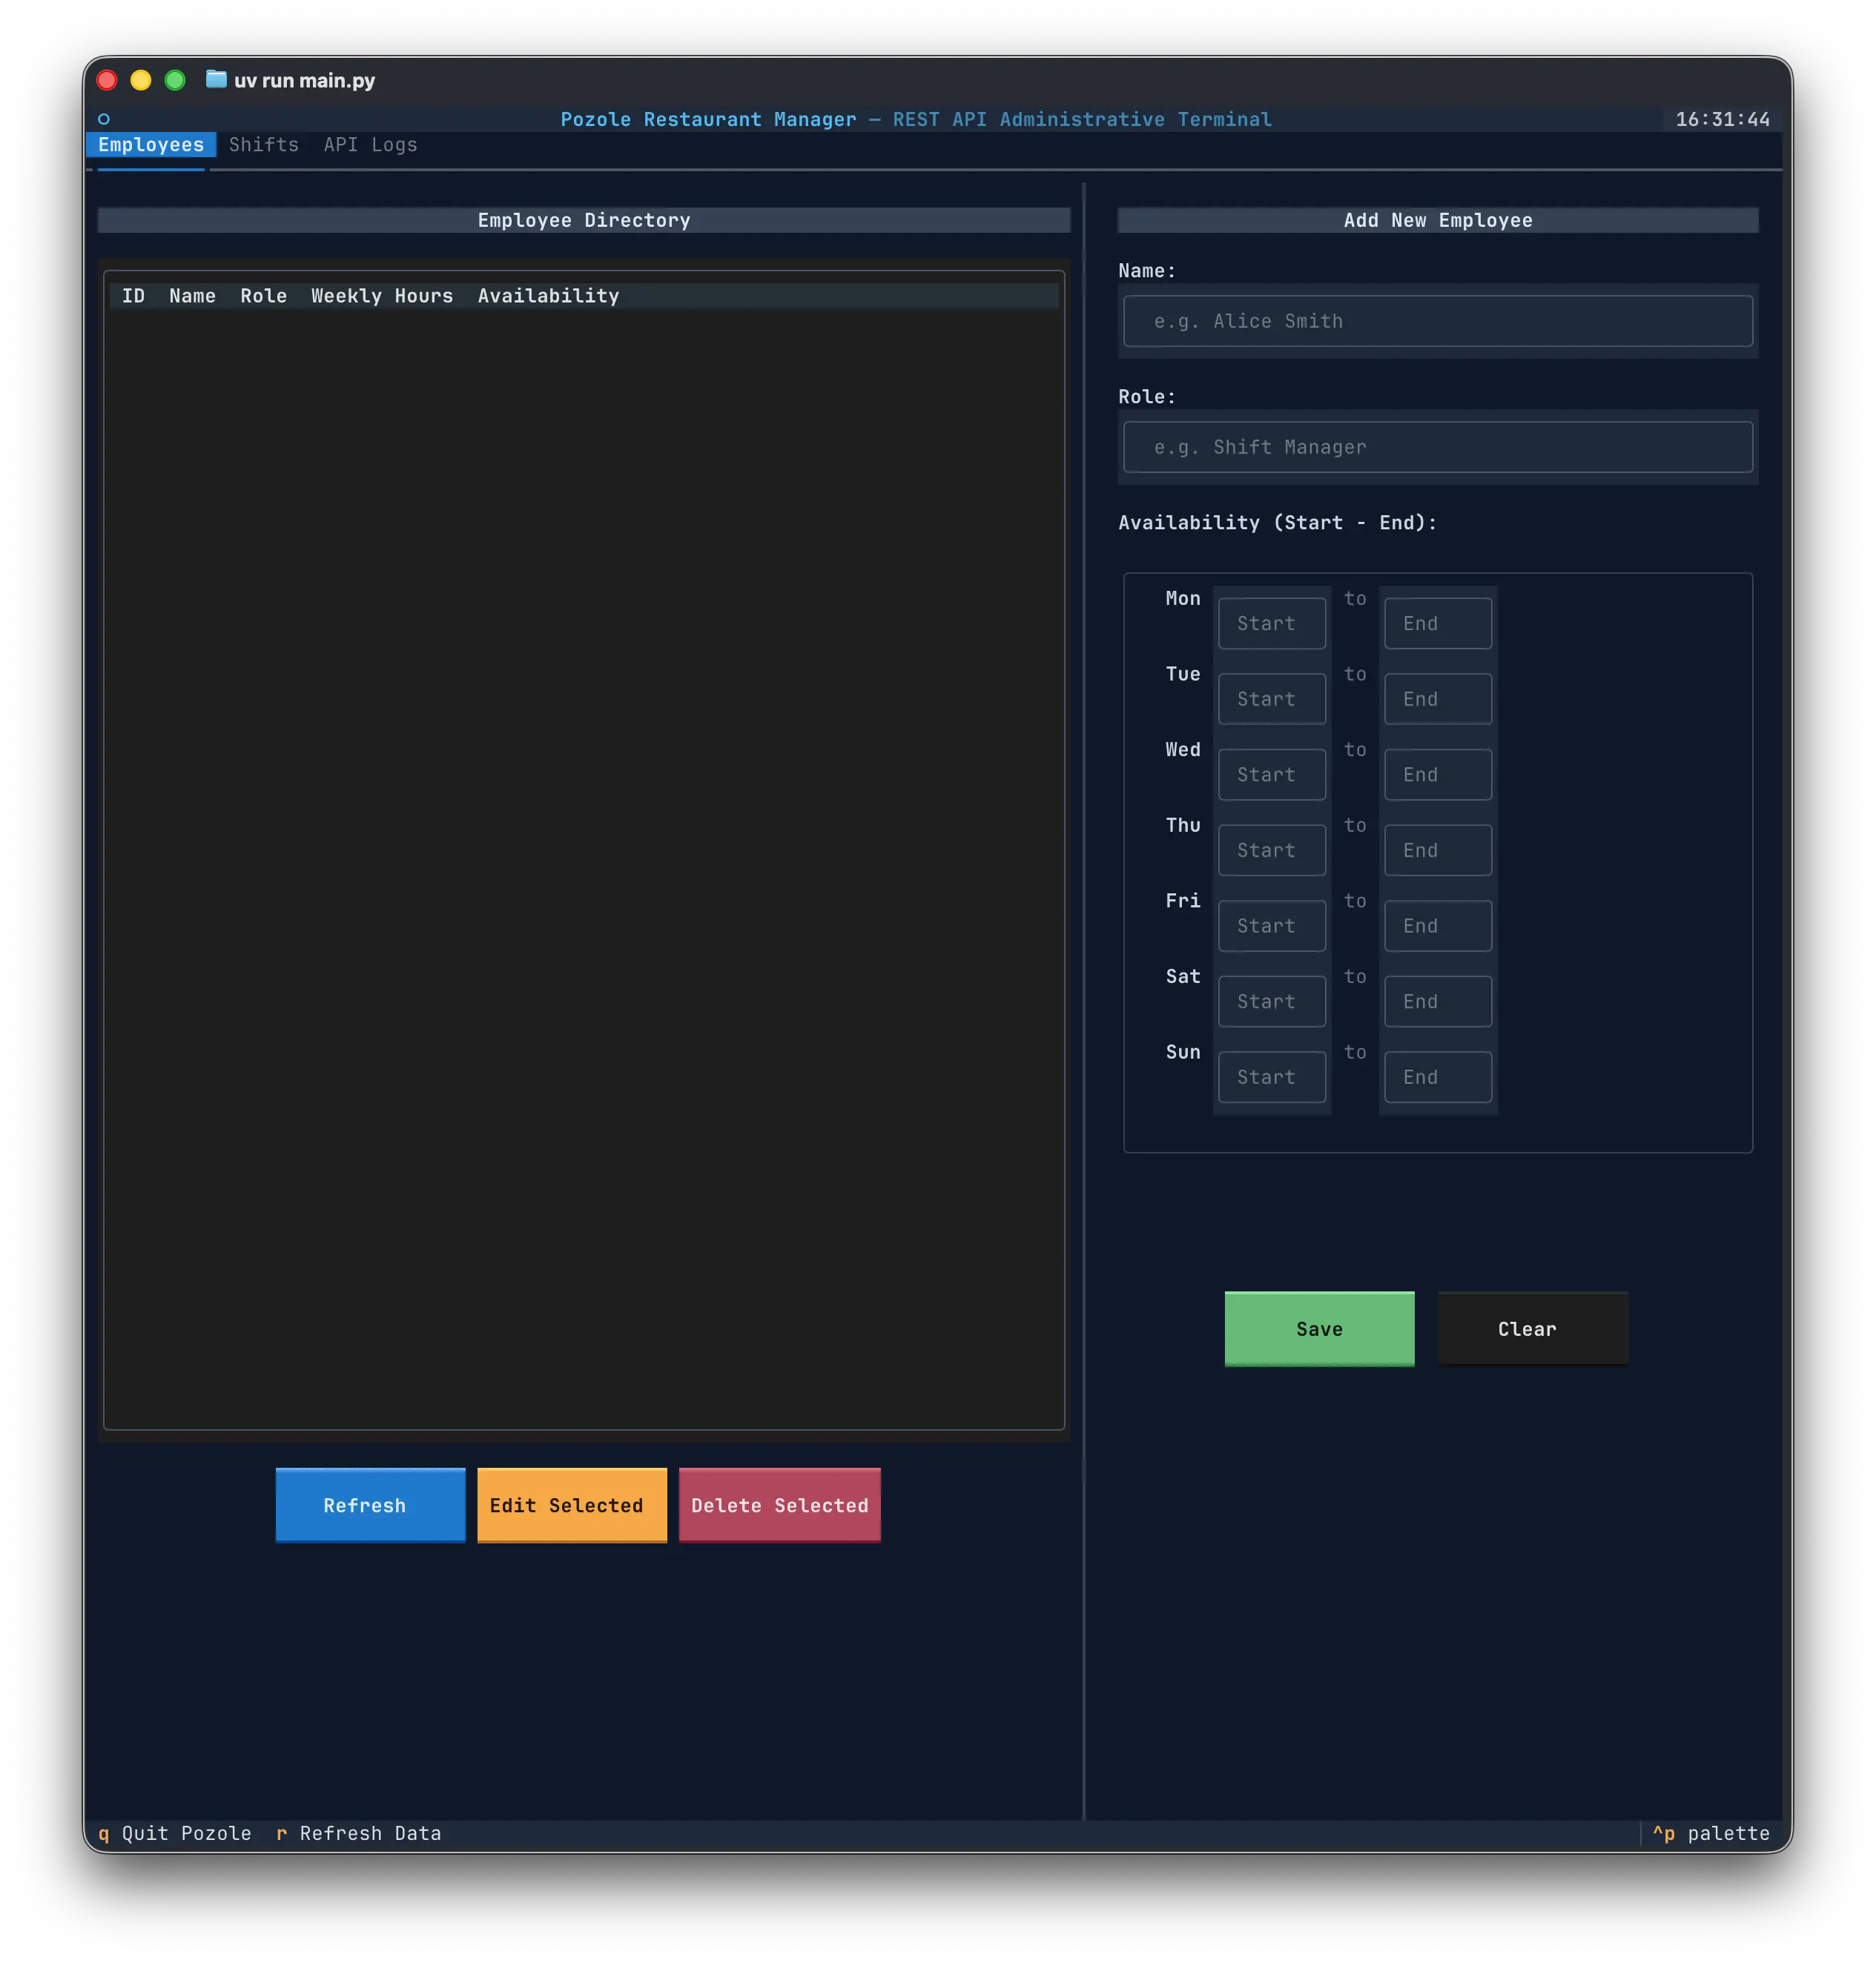Clear the employee form
Screen dimensions: 1876x1963
pos(1533,1328)
